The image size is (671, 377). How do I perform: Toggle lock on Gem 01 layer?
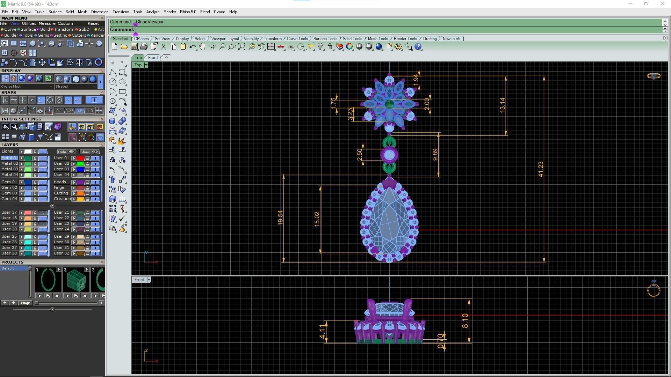tap(35, 182)
